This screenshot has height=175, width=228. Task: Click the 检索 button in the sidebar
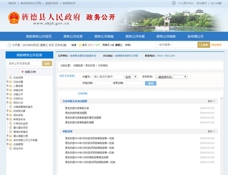pyautogui.click(x=47, y=63)
